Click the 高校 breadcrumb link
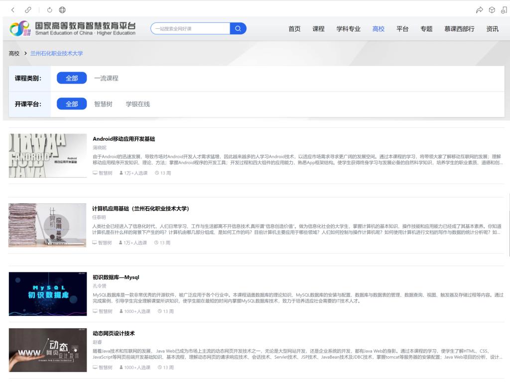This screenshot has width=510, height=388. pos(14,53)
